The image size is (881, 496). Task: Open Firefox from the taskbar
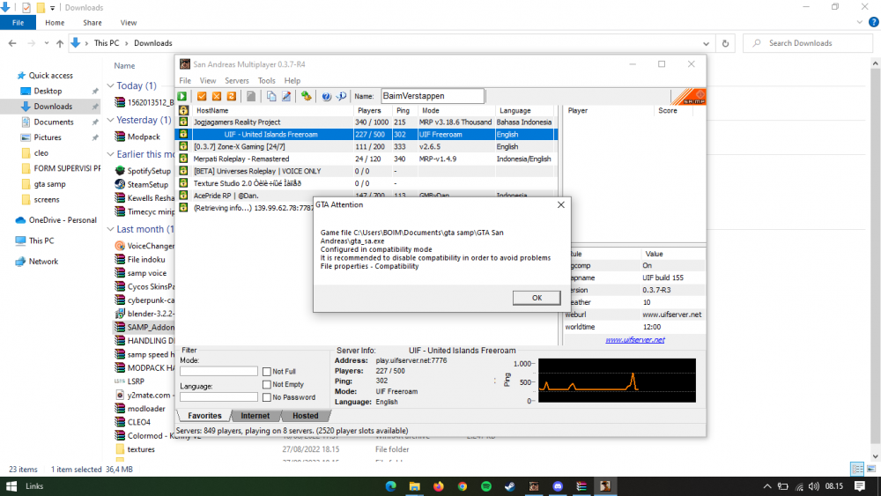point(438,486)
